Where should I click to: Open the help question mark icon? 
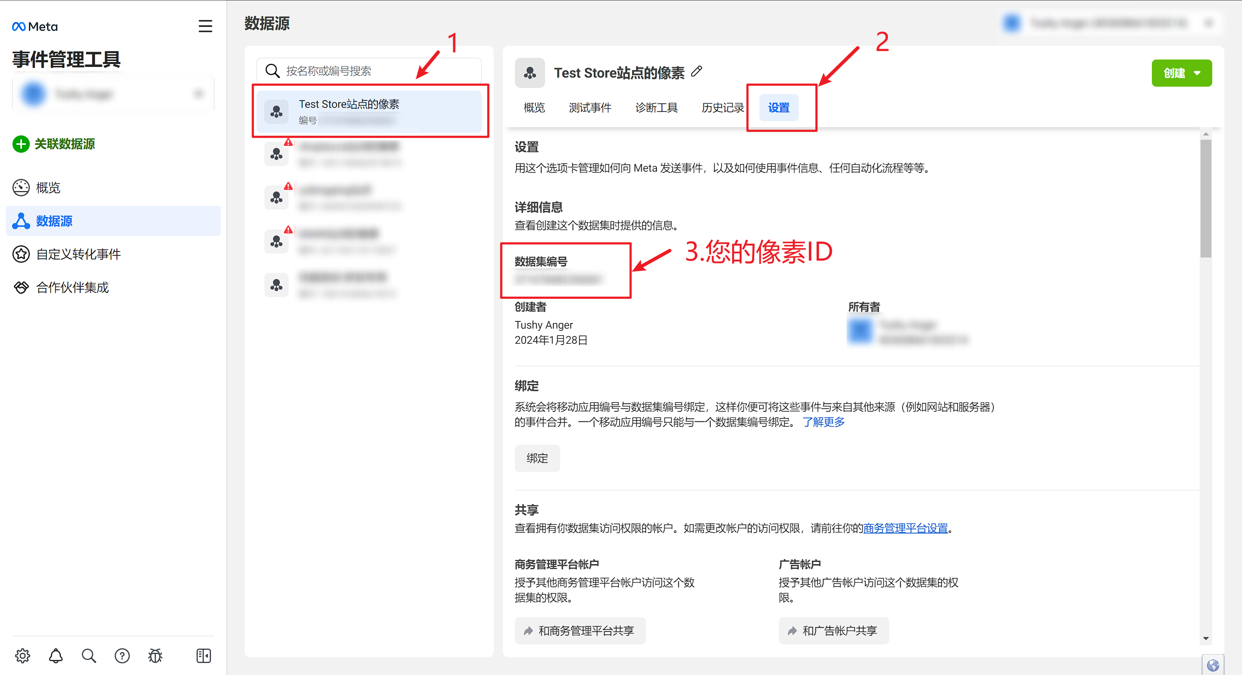(x=122, y=656)
